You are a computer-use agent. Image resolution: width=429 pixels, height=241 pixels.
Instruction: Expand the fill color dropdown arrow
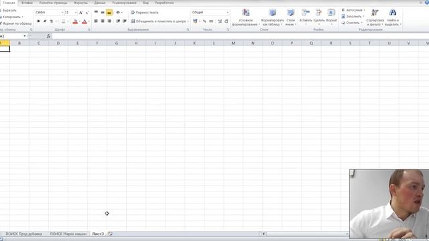(x=79, y=21)
